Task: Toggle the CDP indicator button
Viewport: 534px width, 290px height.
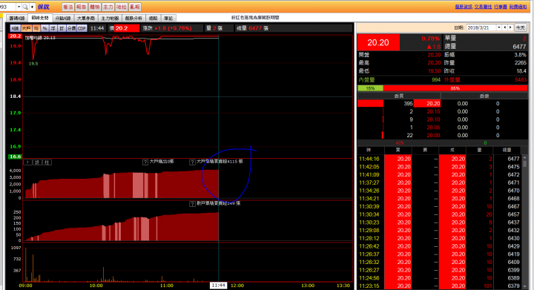Action: (82, 28)
